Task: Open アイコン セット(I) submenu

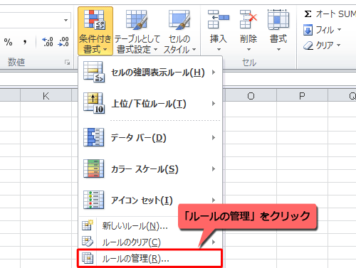Action: click(x=150, y=200)
